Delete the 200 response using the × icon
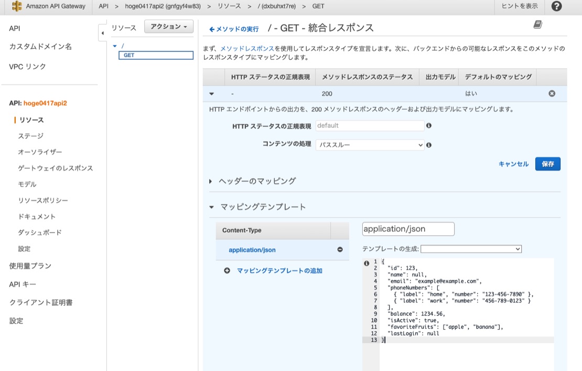 (551, 93)
